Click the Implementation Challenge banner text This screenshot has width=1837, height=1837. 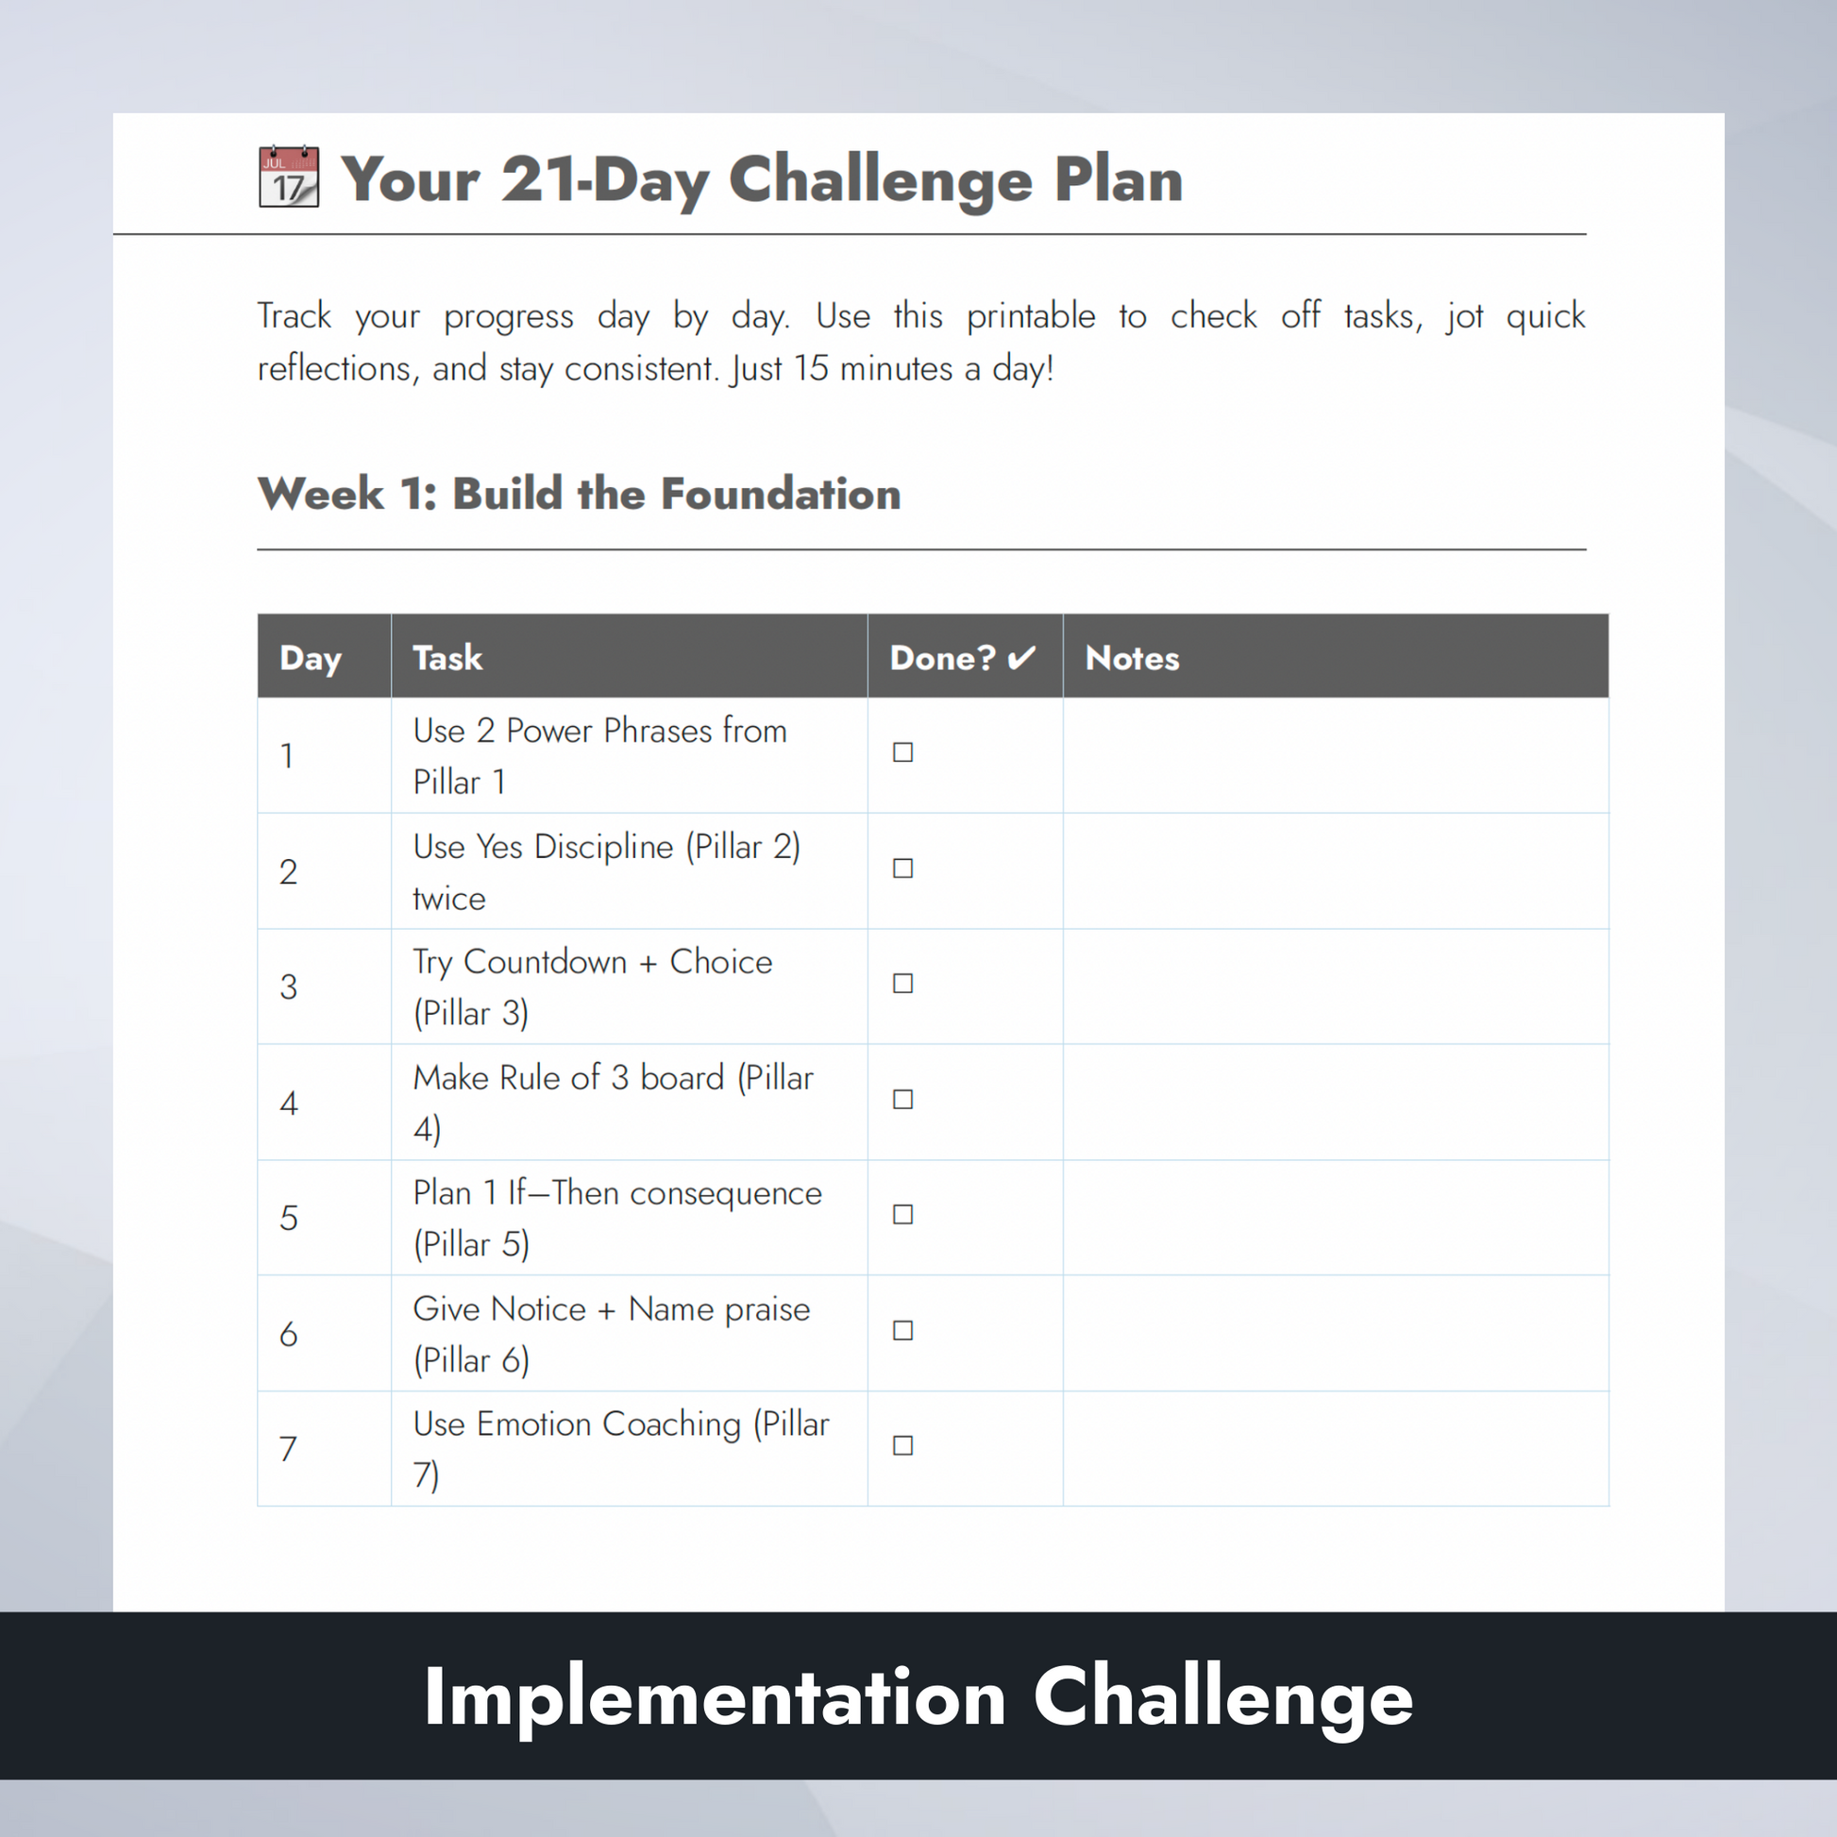(x=918, y=1698)
